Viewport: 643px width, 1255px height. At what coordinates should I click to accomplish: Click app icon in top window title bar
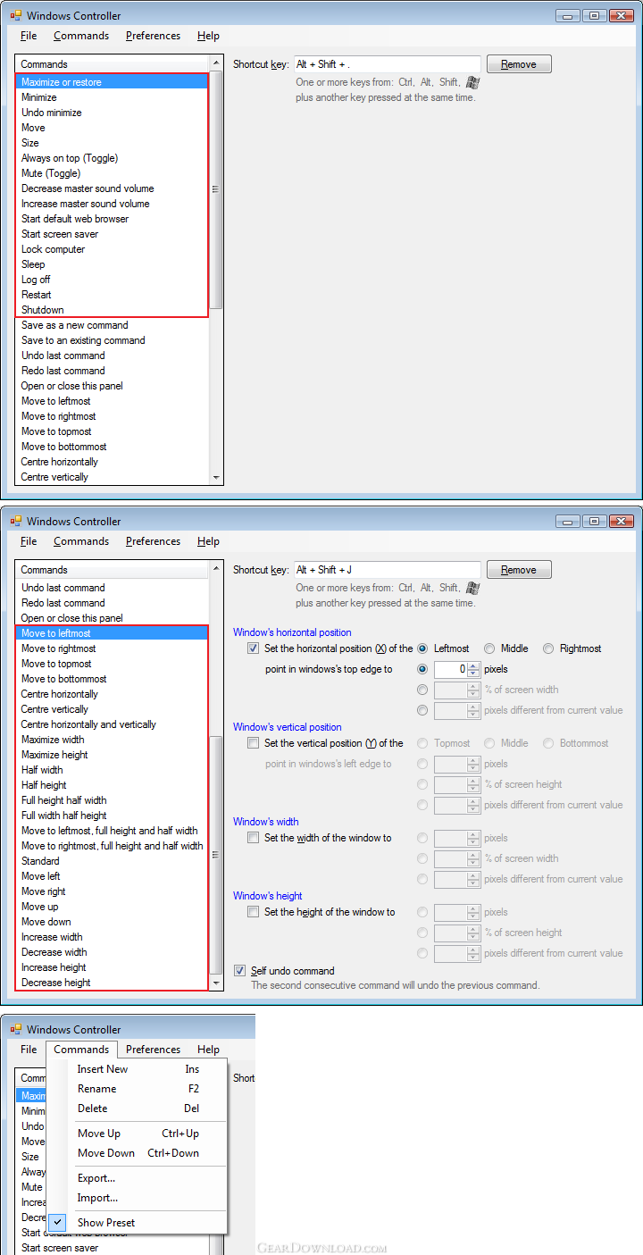pyautogui.click(x=16, y=16)
